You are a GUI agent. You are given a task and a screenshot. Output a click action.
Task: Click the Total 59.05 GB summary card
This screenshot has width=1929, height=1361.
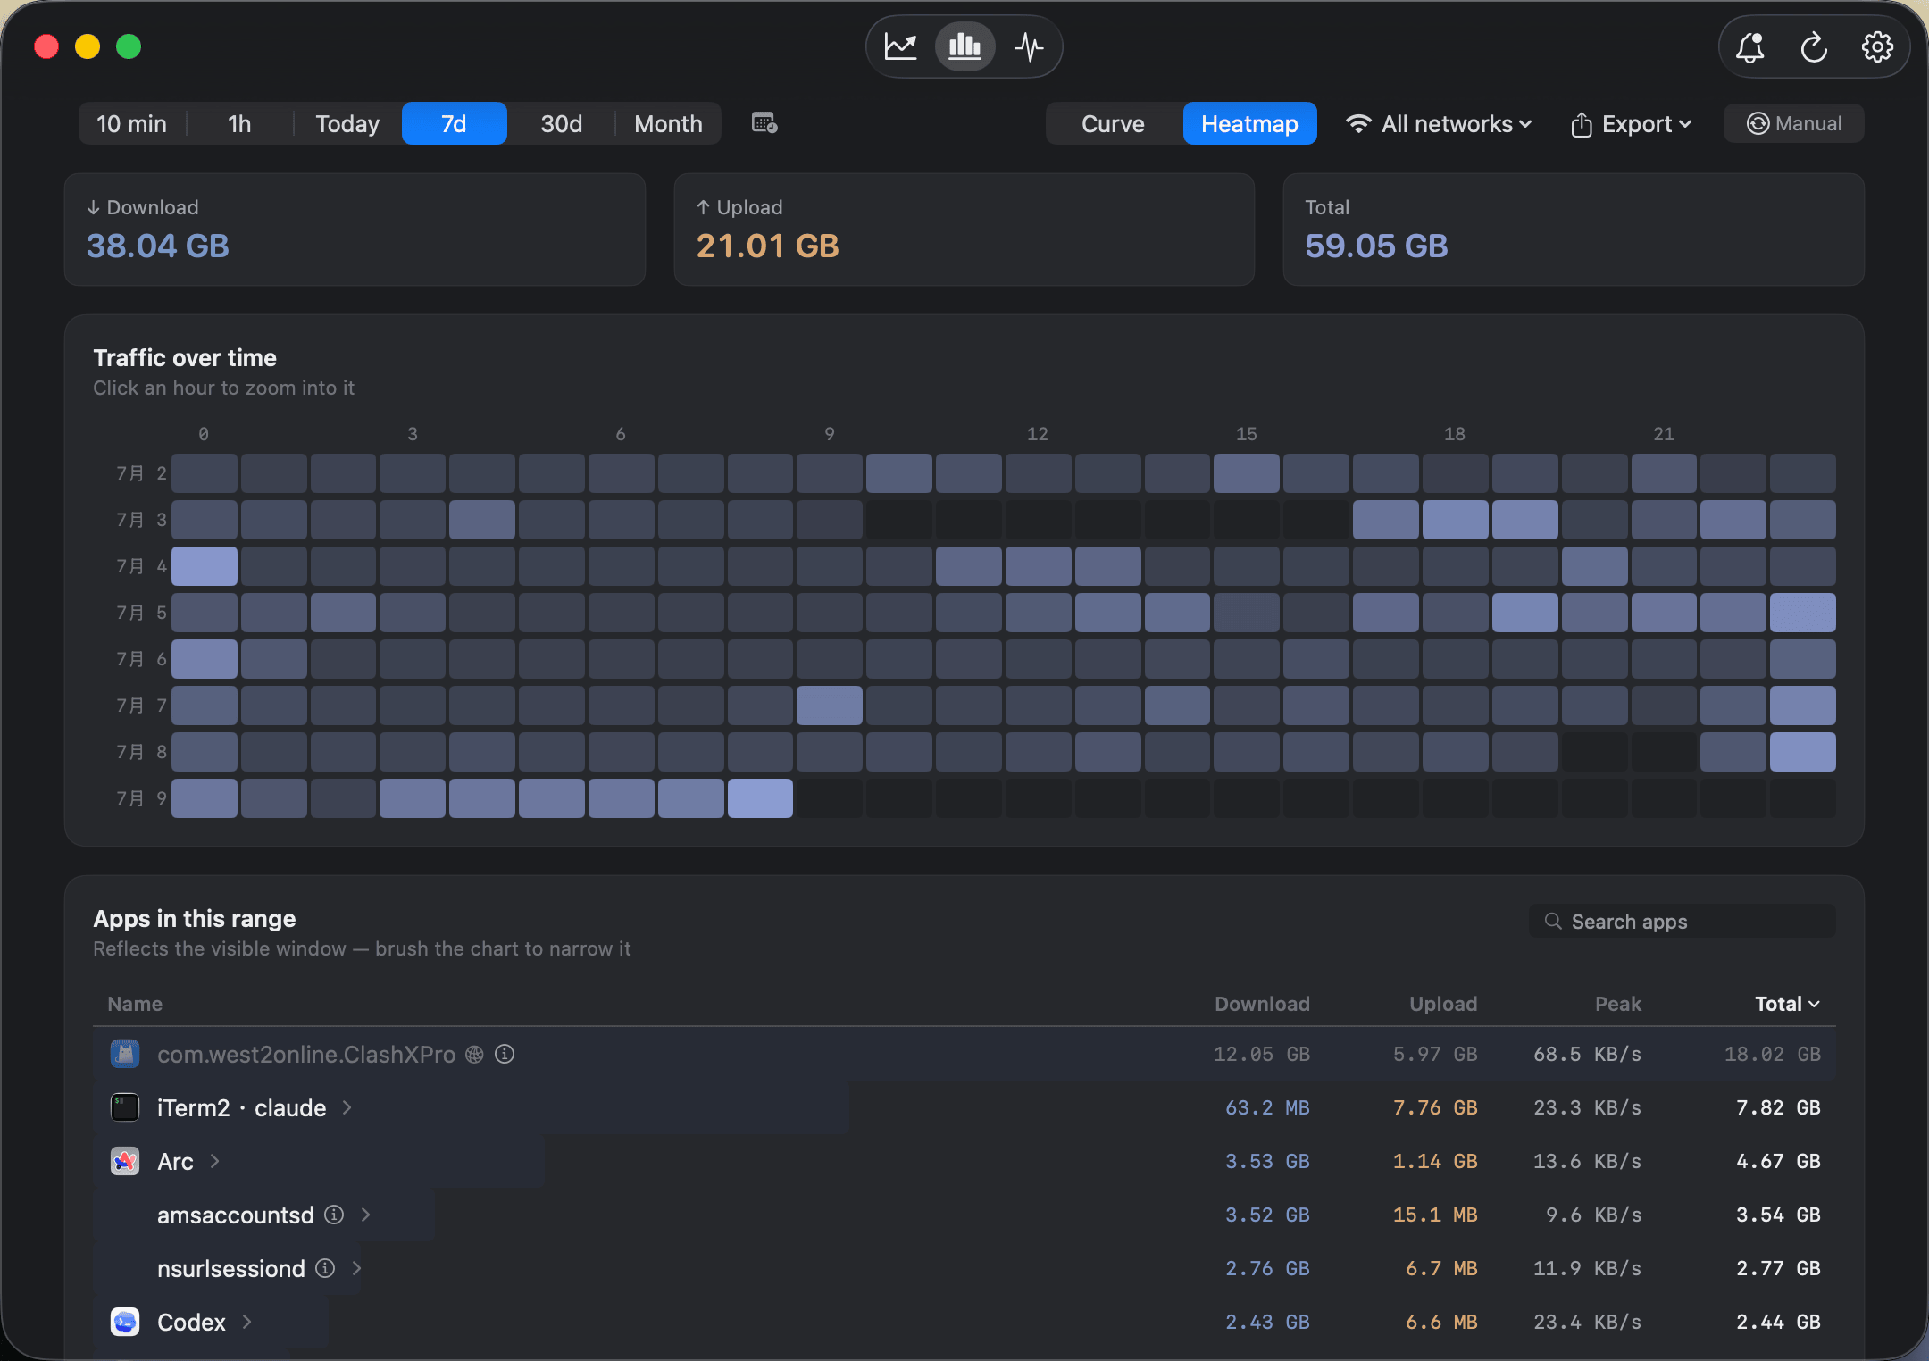coord(1574,230)
